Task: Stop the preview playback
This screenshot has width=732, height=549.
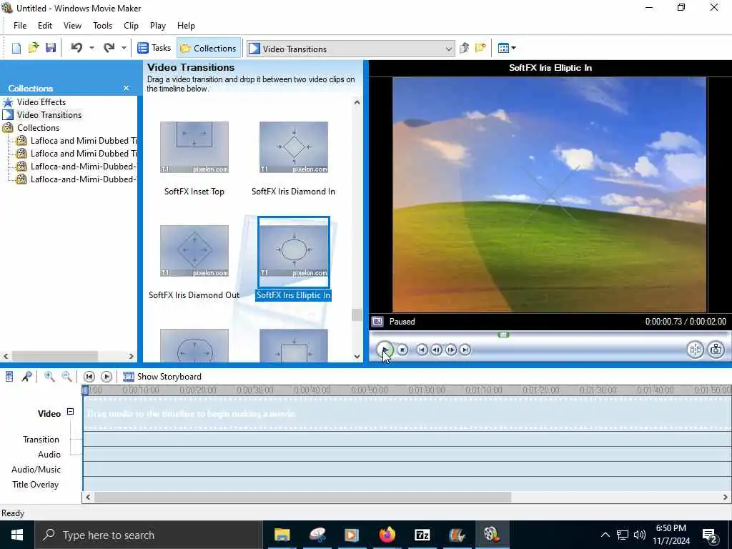Action: 402,350
